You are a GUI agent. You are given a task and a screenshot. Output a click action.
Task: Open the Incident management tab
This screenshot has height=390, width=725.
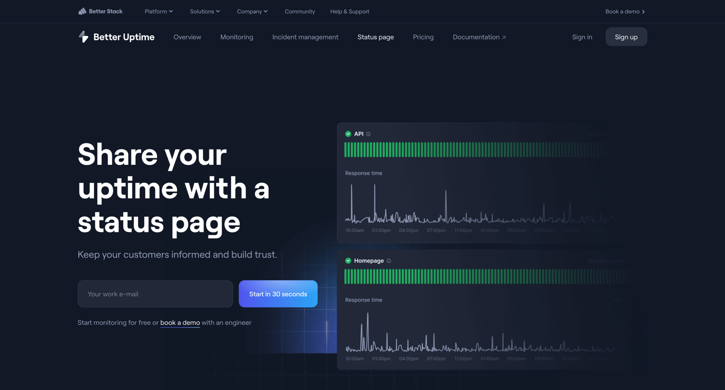click(x=305, y=37)
